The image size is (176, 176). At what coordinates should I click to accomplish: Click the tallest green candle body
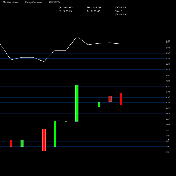77,103
